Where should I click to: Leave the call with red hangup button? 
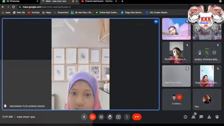pyautogui.click(x=137, y=117)
